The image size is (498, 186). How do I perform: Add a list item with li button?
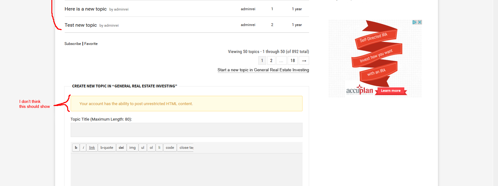pyautogui.click(x=159, y=148)
